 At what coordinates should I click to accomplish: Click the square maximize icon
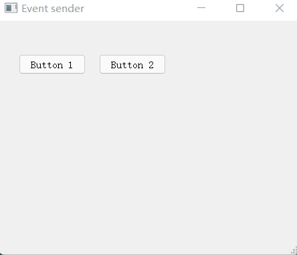point(240,8)
